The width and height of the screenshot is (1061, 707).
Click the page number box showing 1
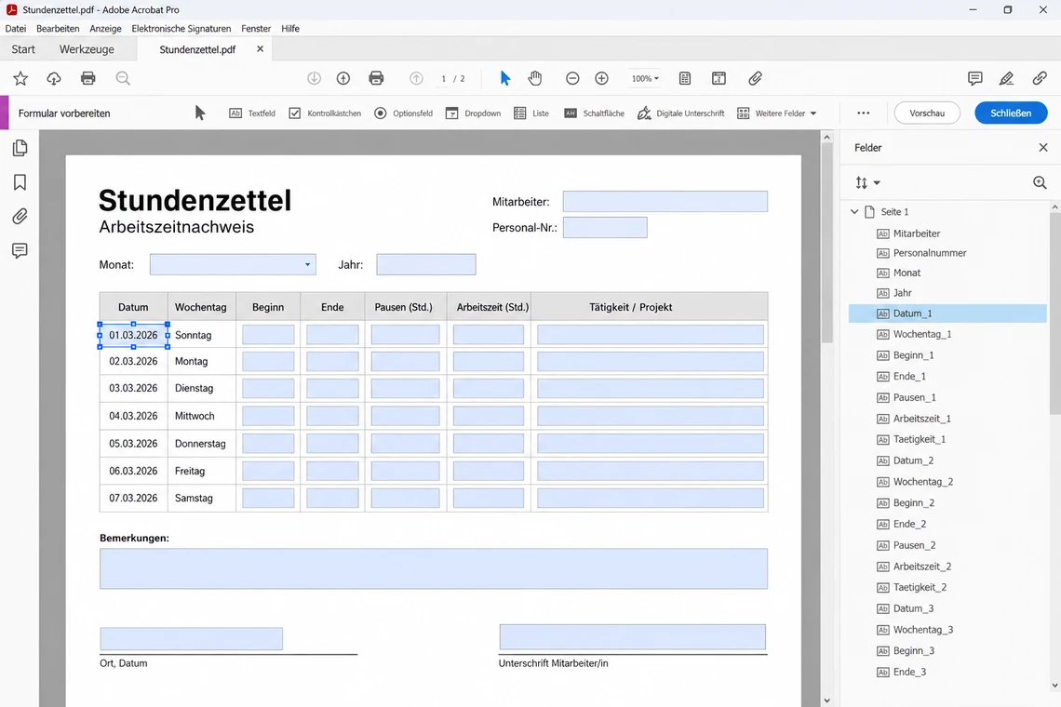444,78
